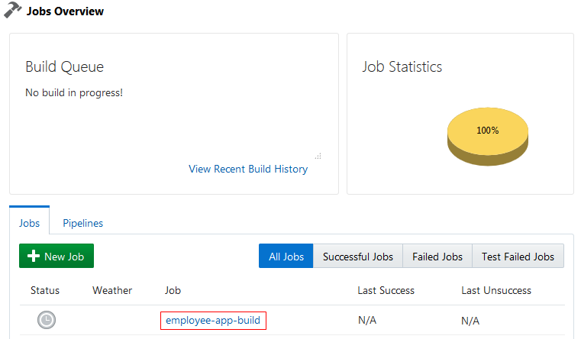Filter by Successful Jobs

[358, 257]
